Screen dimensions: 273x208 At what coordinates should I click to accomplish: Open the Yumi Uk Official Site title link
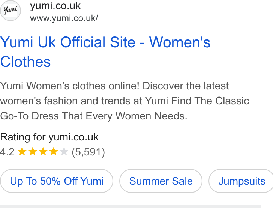point(105,52)
